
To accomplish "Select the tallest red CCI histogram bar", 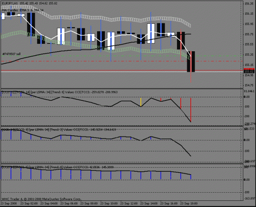I will pyautogui.click(x=191, y=110).
